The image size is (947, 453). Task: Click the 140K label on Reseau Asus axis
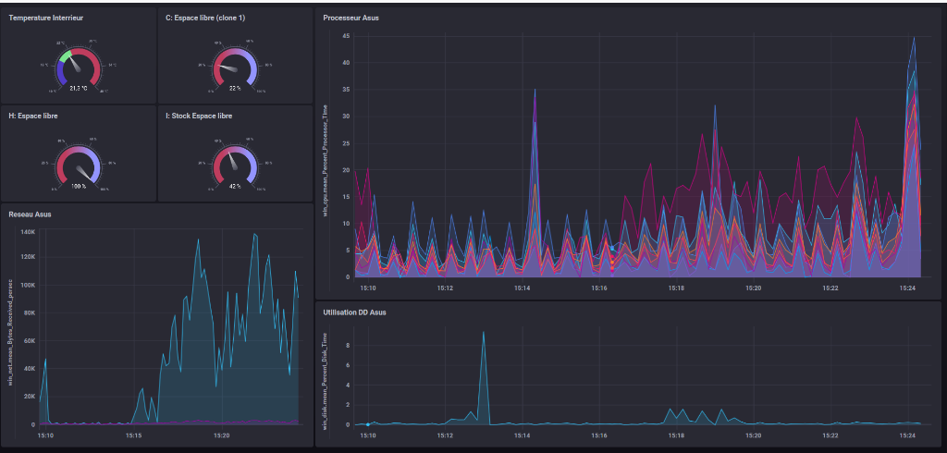[28, 232]
